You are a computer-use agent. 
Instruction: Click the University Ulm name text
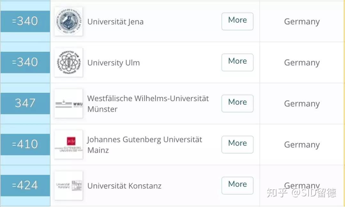point(114,63)
